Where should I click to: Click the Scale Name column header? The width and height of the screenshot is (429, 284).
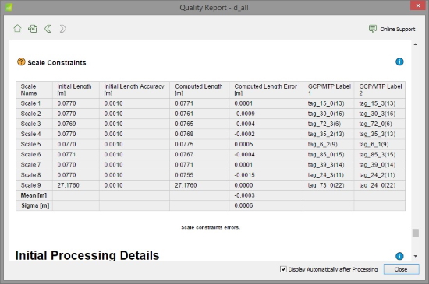29,89
